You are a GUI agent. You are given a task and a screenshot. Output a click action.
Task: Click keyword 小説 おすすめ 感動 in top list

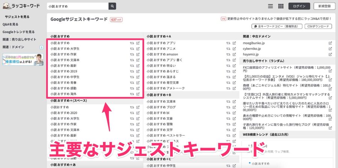pyautogui.click(x=63, y=88)
